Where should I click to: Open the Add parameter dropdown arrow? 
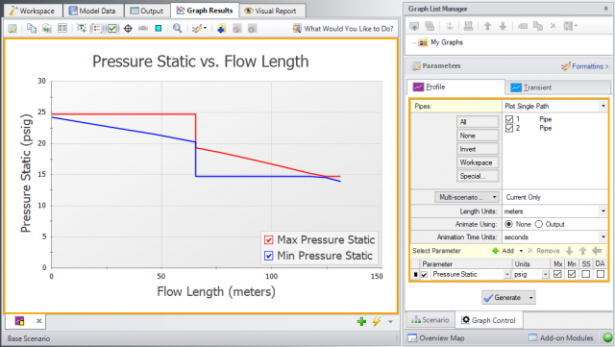tap(521, 251)
